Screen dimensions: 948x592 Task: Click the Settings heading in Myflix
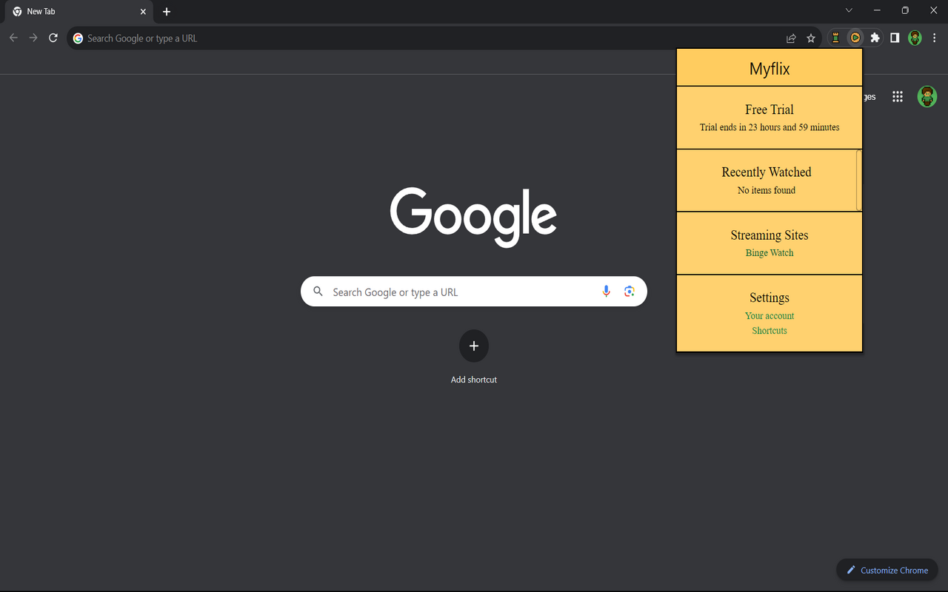pos(770,298)
